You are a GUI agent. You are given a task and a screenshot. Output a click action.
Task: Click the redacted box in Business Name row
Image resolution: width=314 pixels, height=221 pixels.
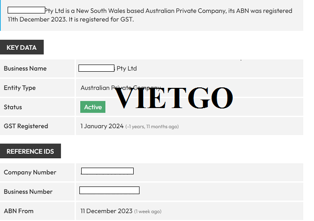[x=96, y=68]
